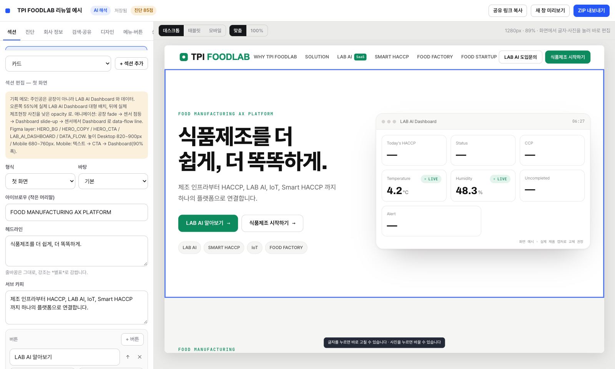Open the 디자인 tab
This screenshot has height=369, width=615.
click(107, 32)
